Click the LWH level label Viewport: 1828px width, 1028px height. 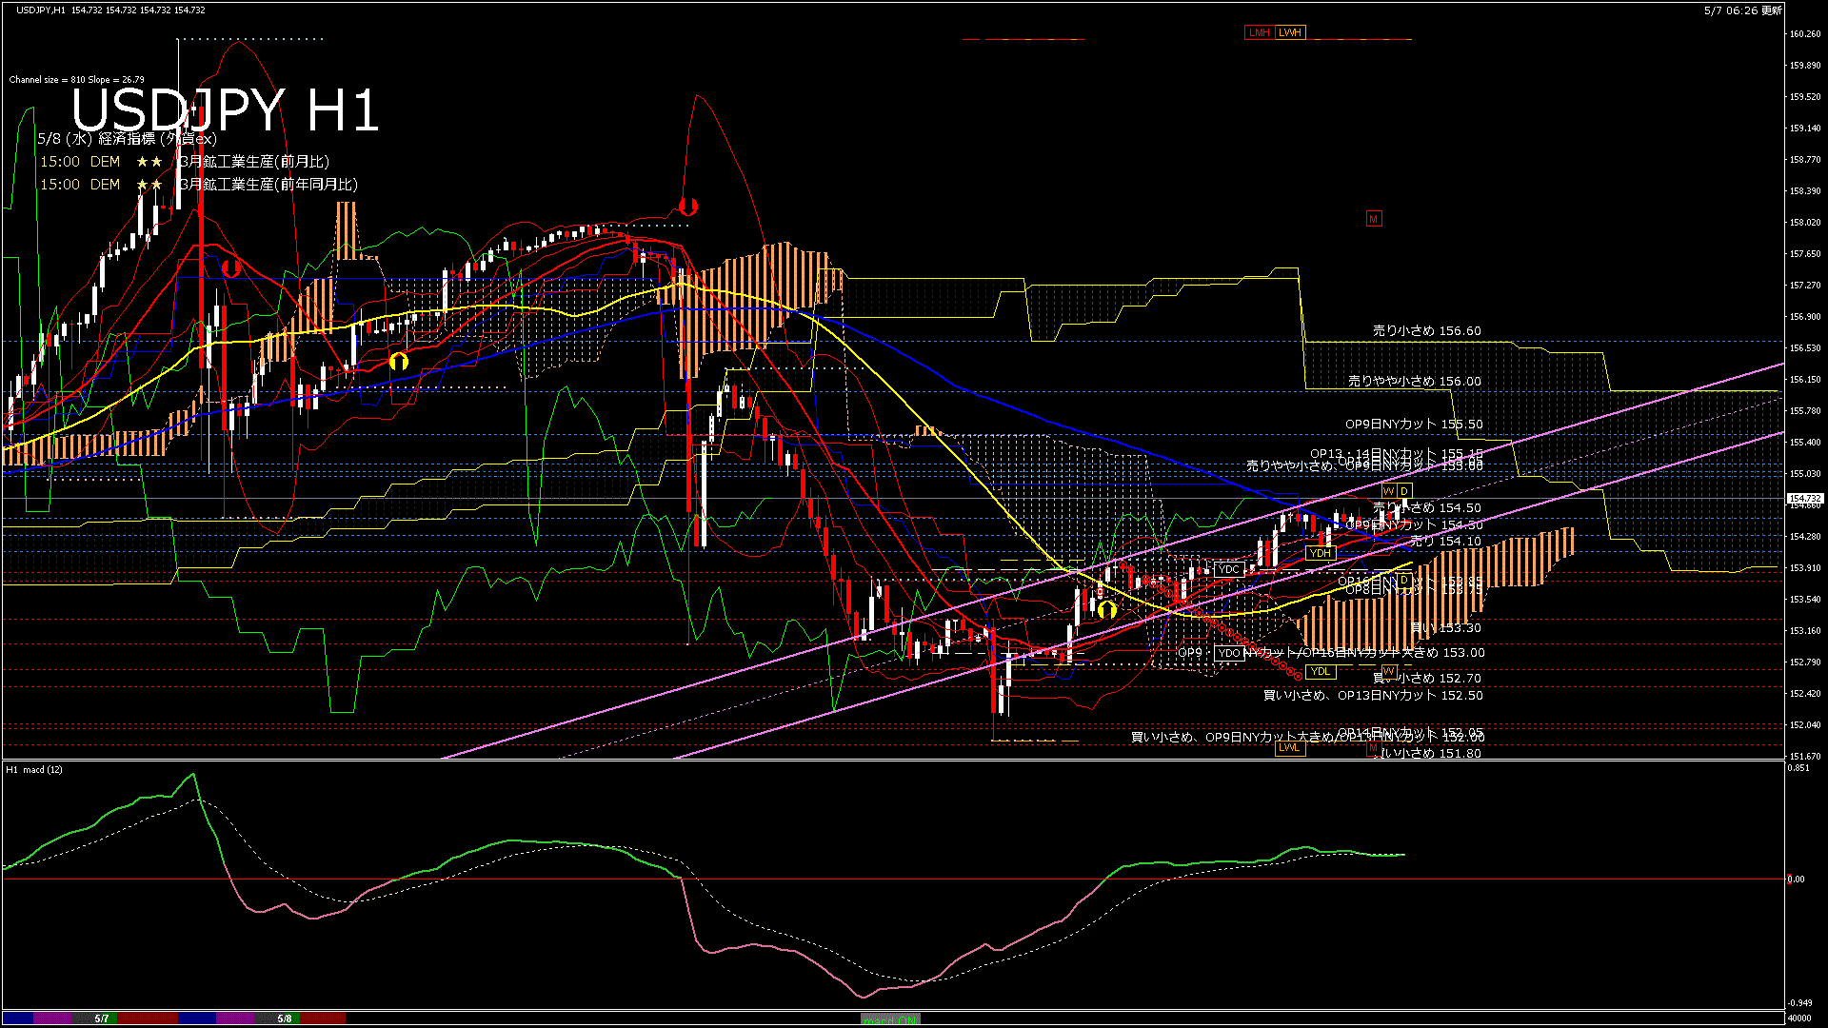(x=1290, y=32)
